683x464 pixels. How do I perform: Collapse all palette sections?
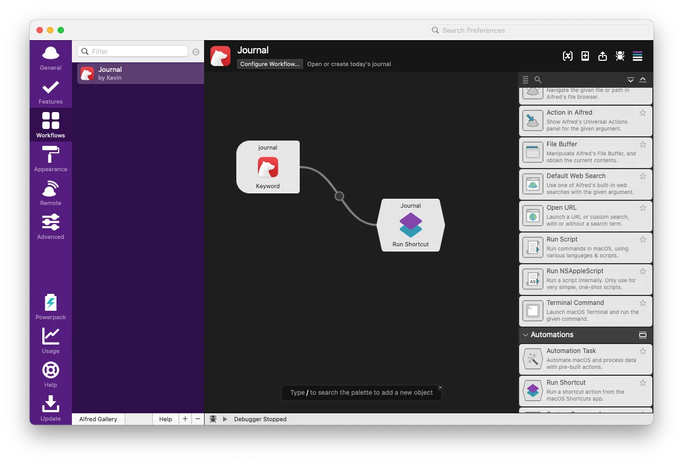(643, 80)
